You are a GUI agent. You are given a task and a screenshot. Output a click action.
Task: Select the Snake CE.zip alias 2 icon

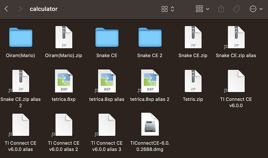pyautogui.click(x=21, y=81)
